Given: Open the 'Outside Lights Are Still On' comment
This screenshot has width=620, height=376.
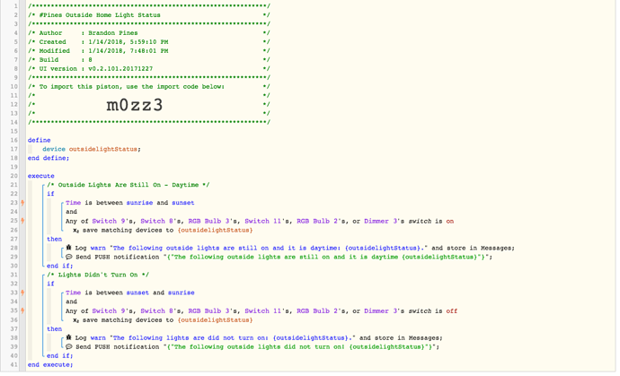Looking at the screenshot, I should pos(128,185).
